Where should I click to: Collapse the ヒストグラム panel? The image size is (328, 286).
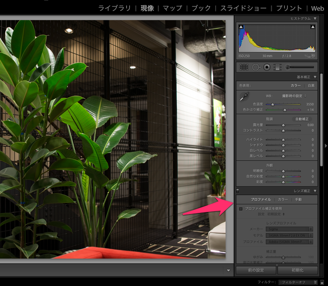click(x=315, y=19)
